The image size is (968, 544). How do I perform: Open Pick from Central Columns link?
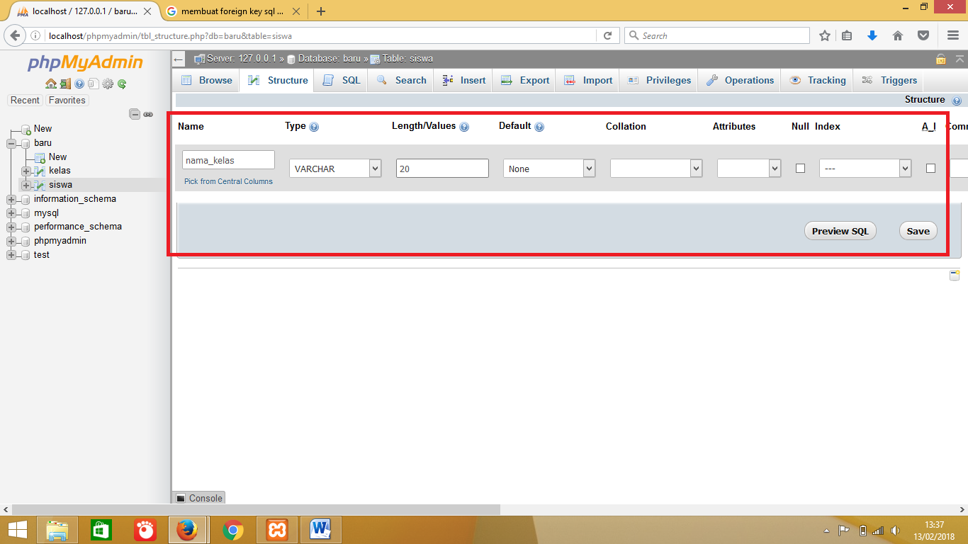pyautogui.click(x=228, y=181)
